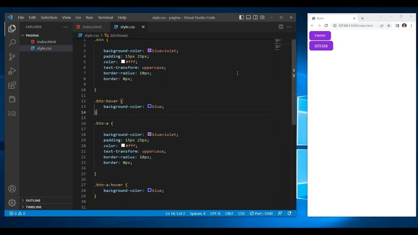
Task: Open the Run and Debug view
Action: (12, 71)
